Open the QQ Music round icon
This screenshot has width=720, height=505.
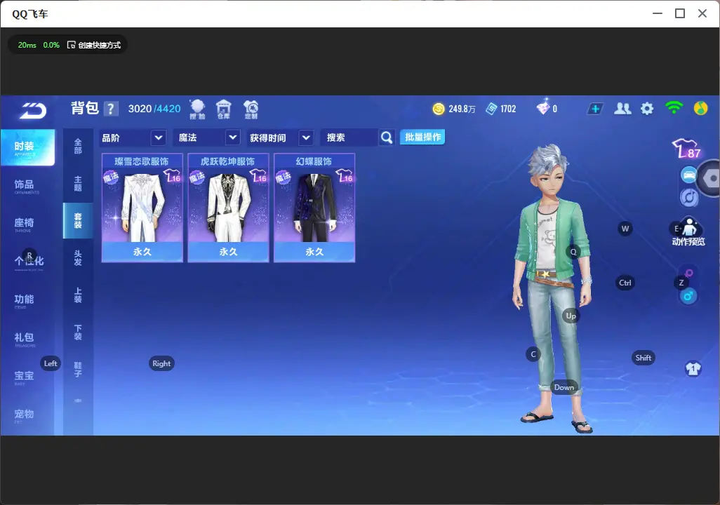coord(700,108)
